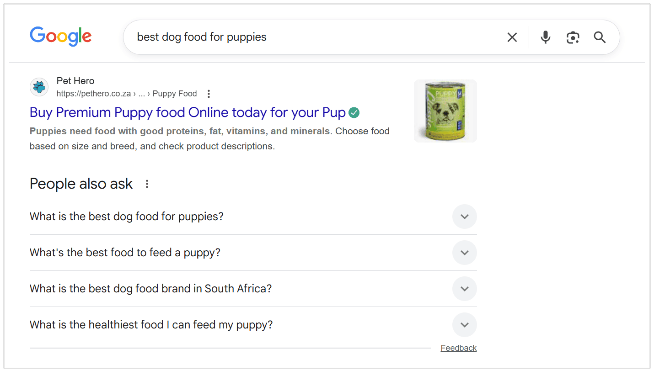Click the Pet Hero site favicon

pos(39,87)
